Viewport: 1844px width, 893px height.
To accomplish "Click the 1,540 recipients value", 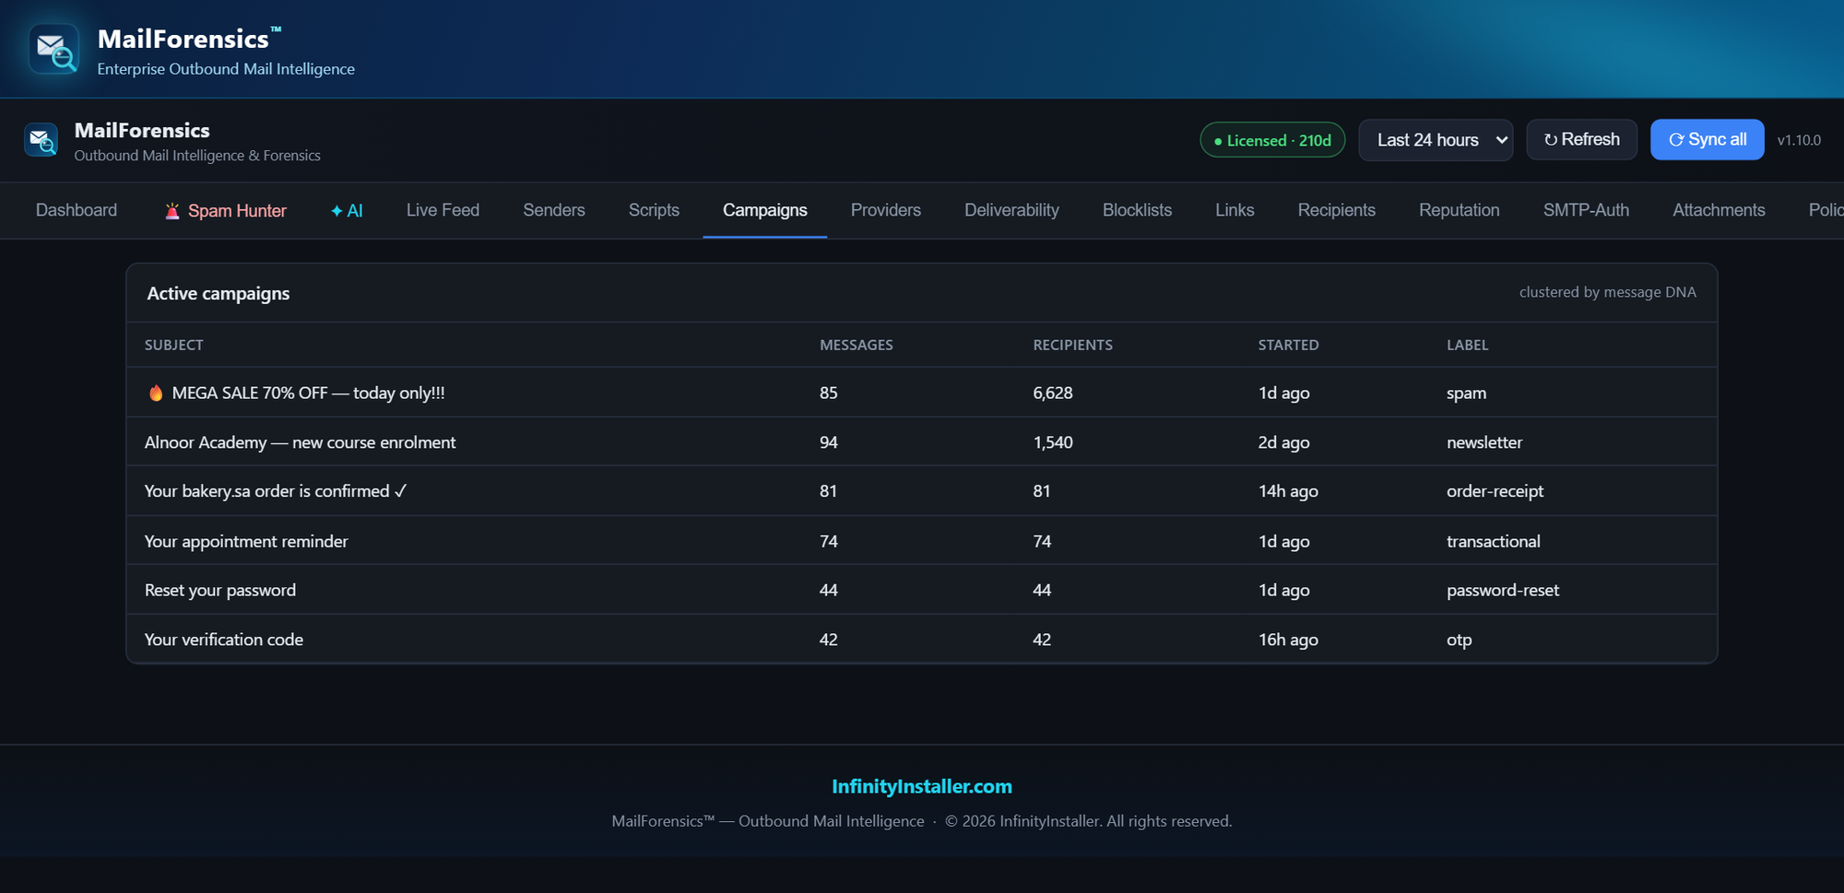I will 1053,442.
